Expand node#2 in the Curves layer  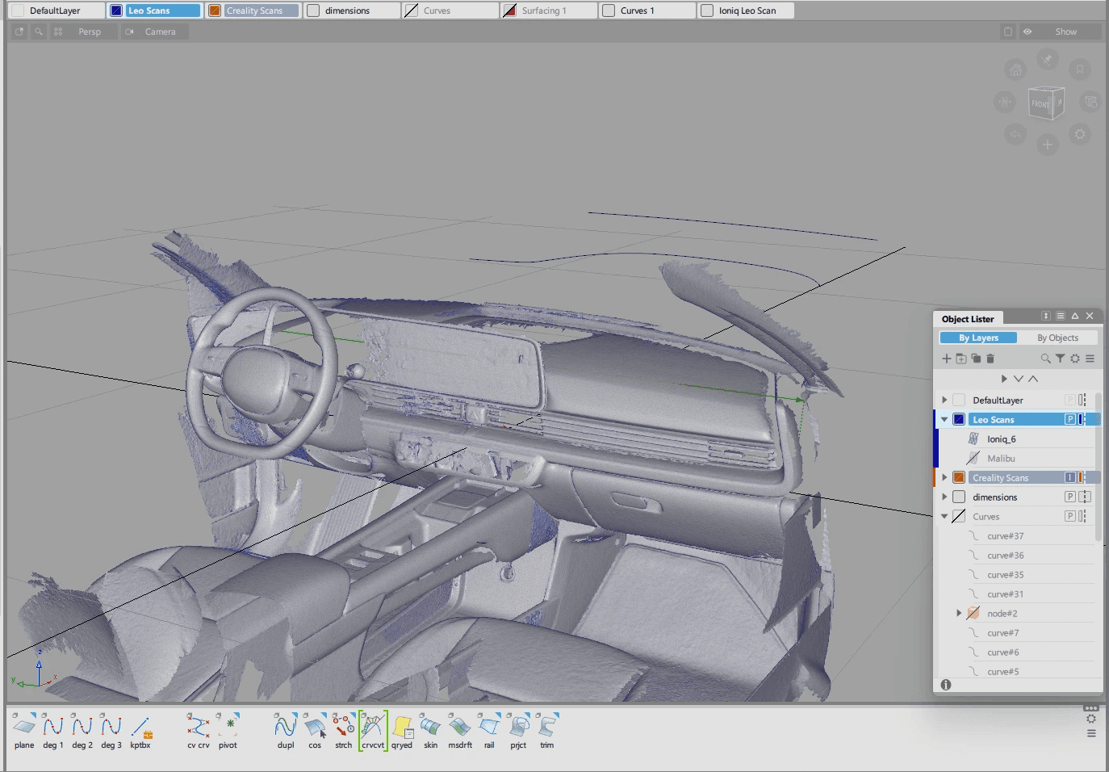click(x=959, y=614)
